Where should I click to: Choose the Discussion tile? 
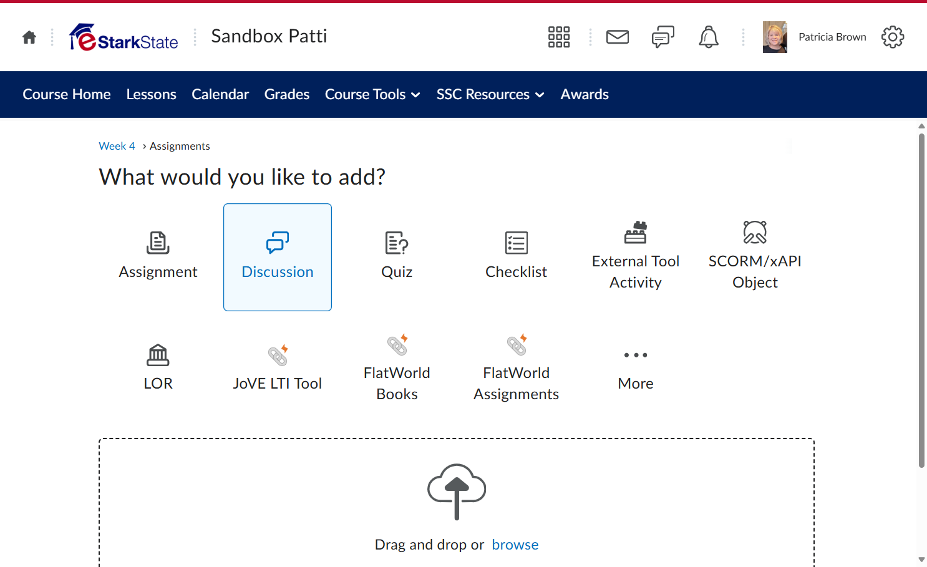click(x=278, y=257)
